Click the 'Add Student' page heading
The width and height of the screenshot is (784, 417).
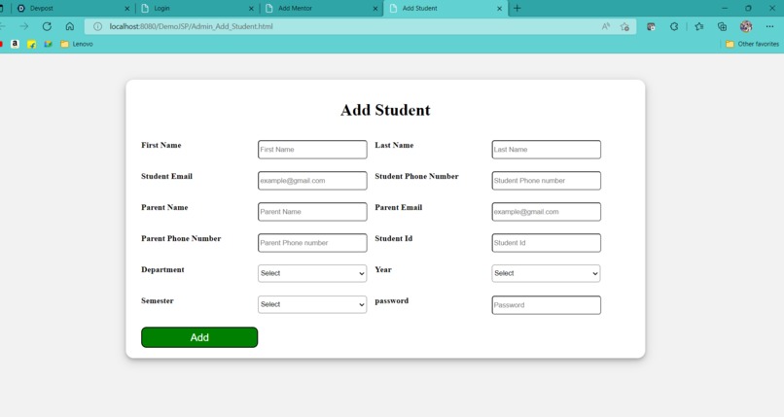pos(385,110)
